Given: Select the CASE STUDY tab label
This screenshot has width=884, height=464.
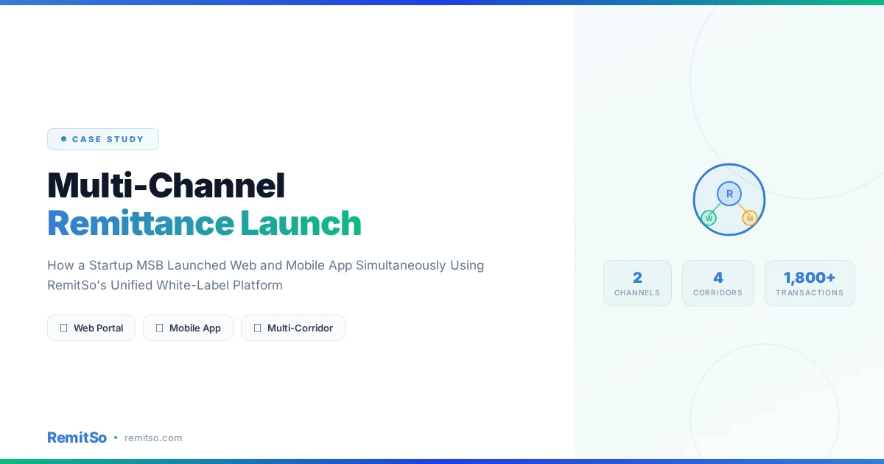Looking at the screenshot, I should (x=108, y=139).
